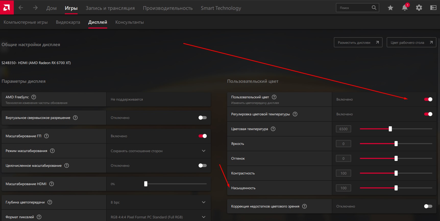The width and height of the screenshot is (440, 221).
Task: Switch to Видеокарта subtab
Action: coord(68,22)
